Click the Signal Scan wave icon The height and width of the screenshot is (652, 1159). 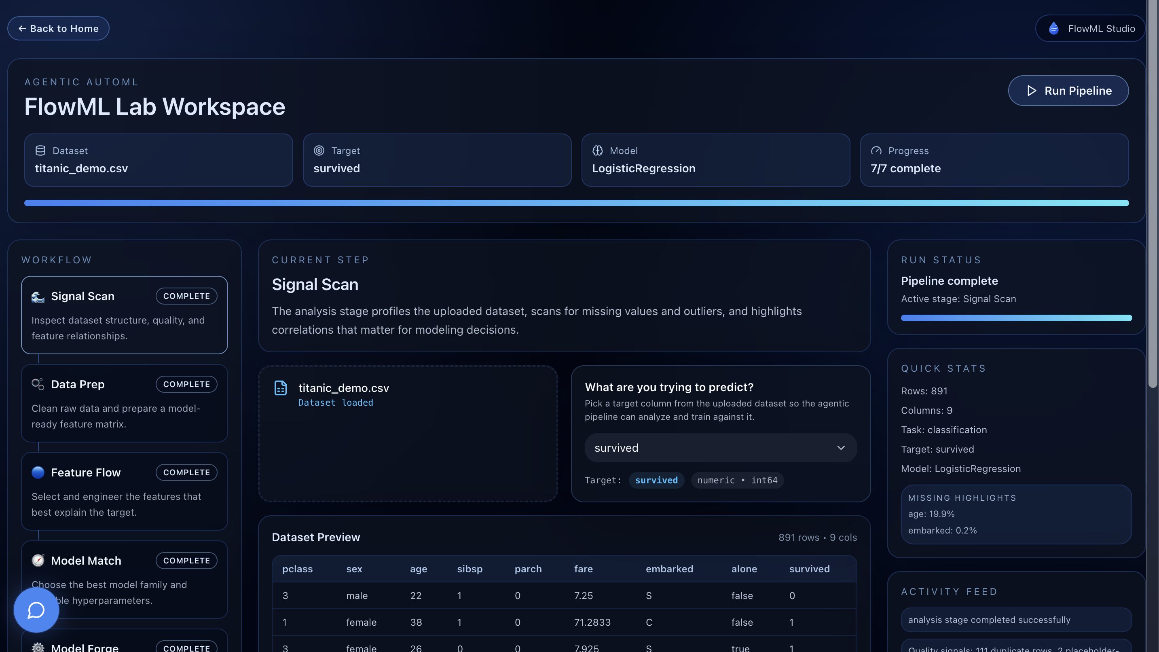(x=38, y=296)
